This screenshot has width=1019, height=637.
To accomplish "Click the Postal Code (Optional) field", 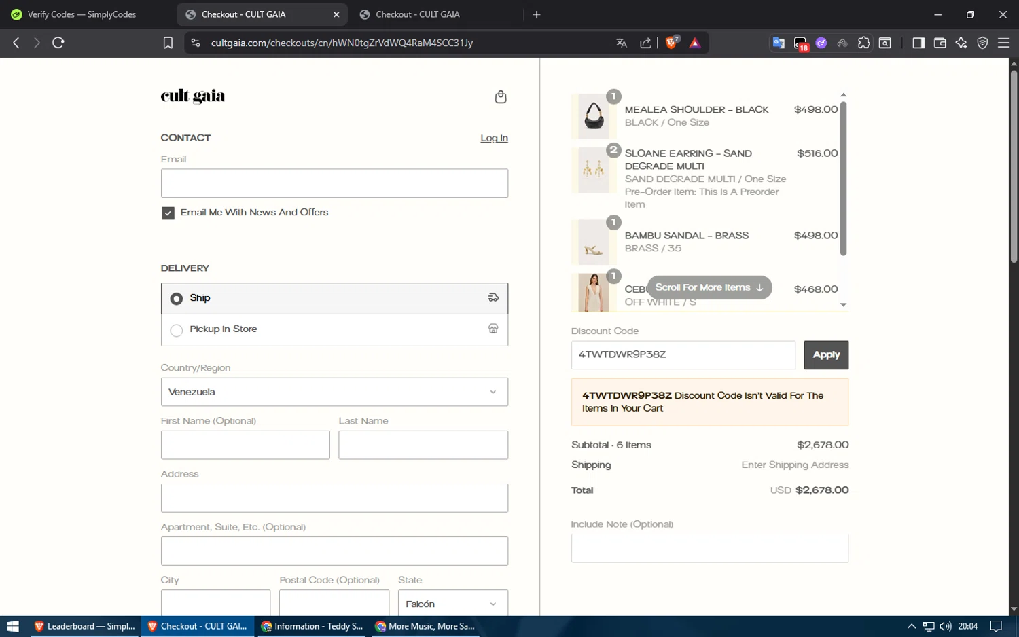I will pyautogui.click(x=334, y=603).
